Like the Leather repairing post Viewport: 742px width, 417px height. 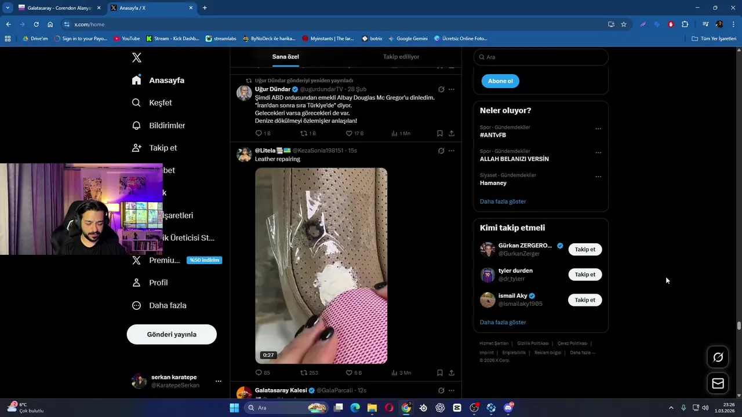click(x=354, y=373)
